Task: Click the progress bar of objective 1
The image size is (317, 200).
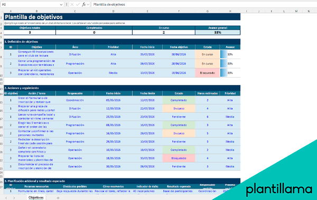Action: (x=224, y=54)
